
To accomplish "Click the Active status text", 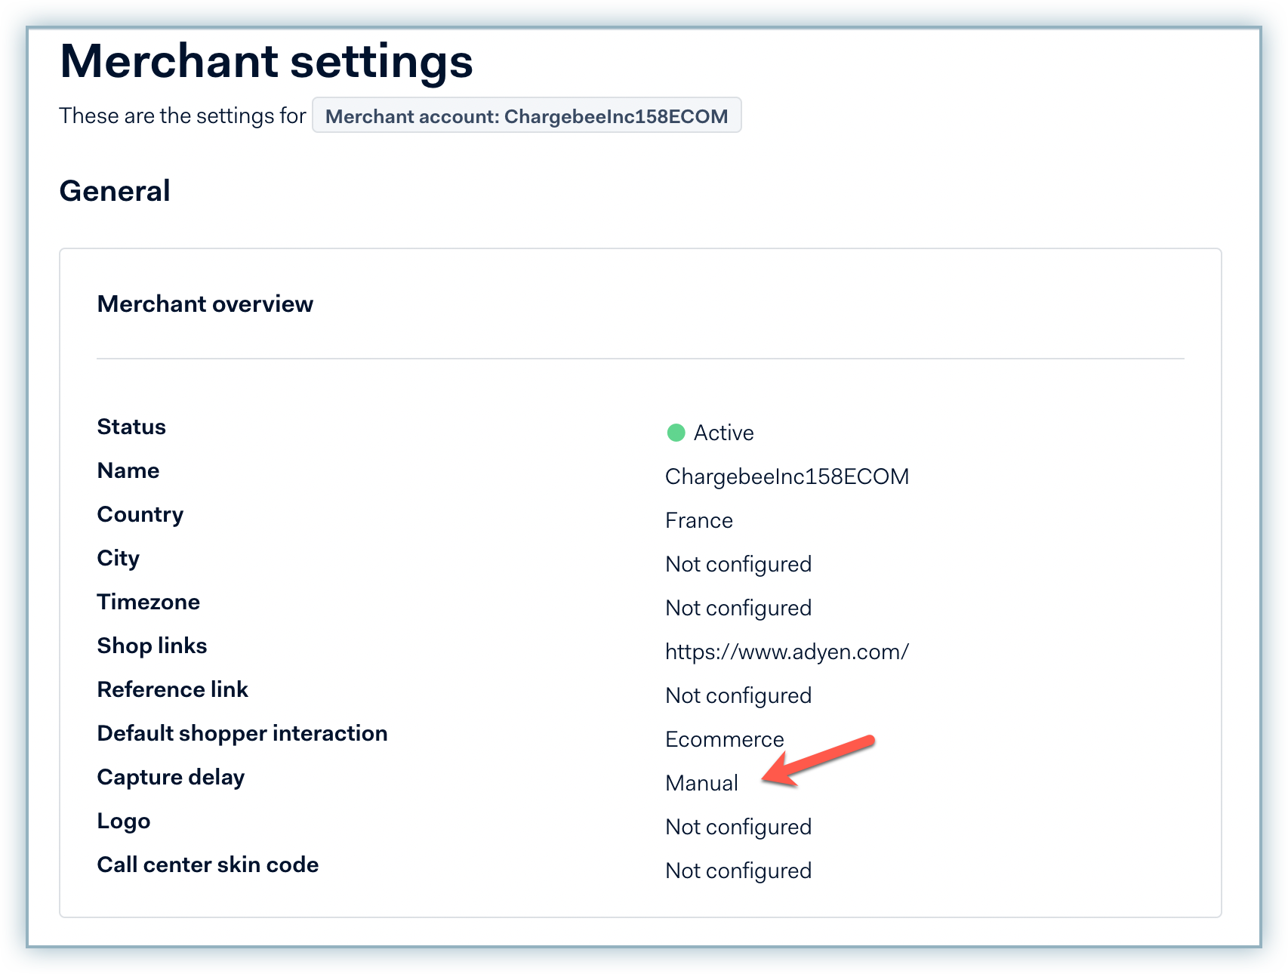I will tap(723, 433).
